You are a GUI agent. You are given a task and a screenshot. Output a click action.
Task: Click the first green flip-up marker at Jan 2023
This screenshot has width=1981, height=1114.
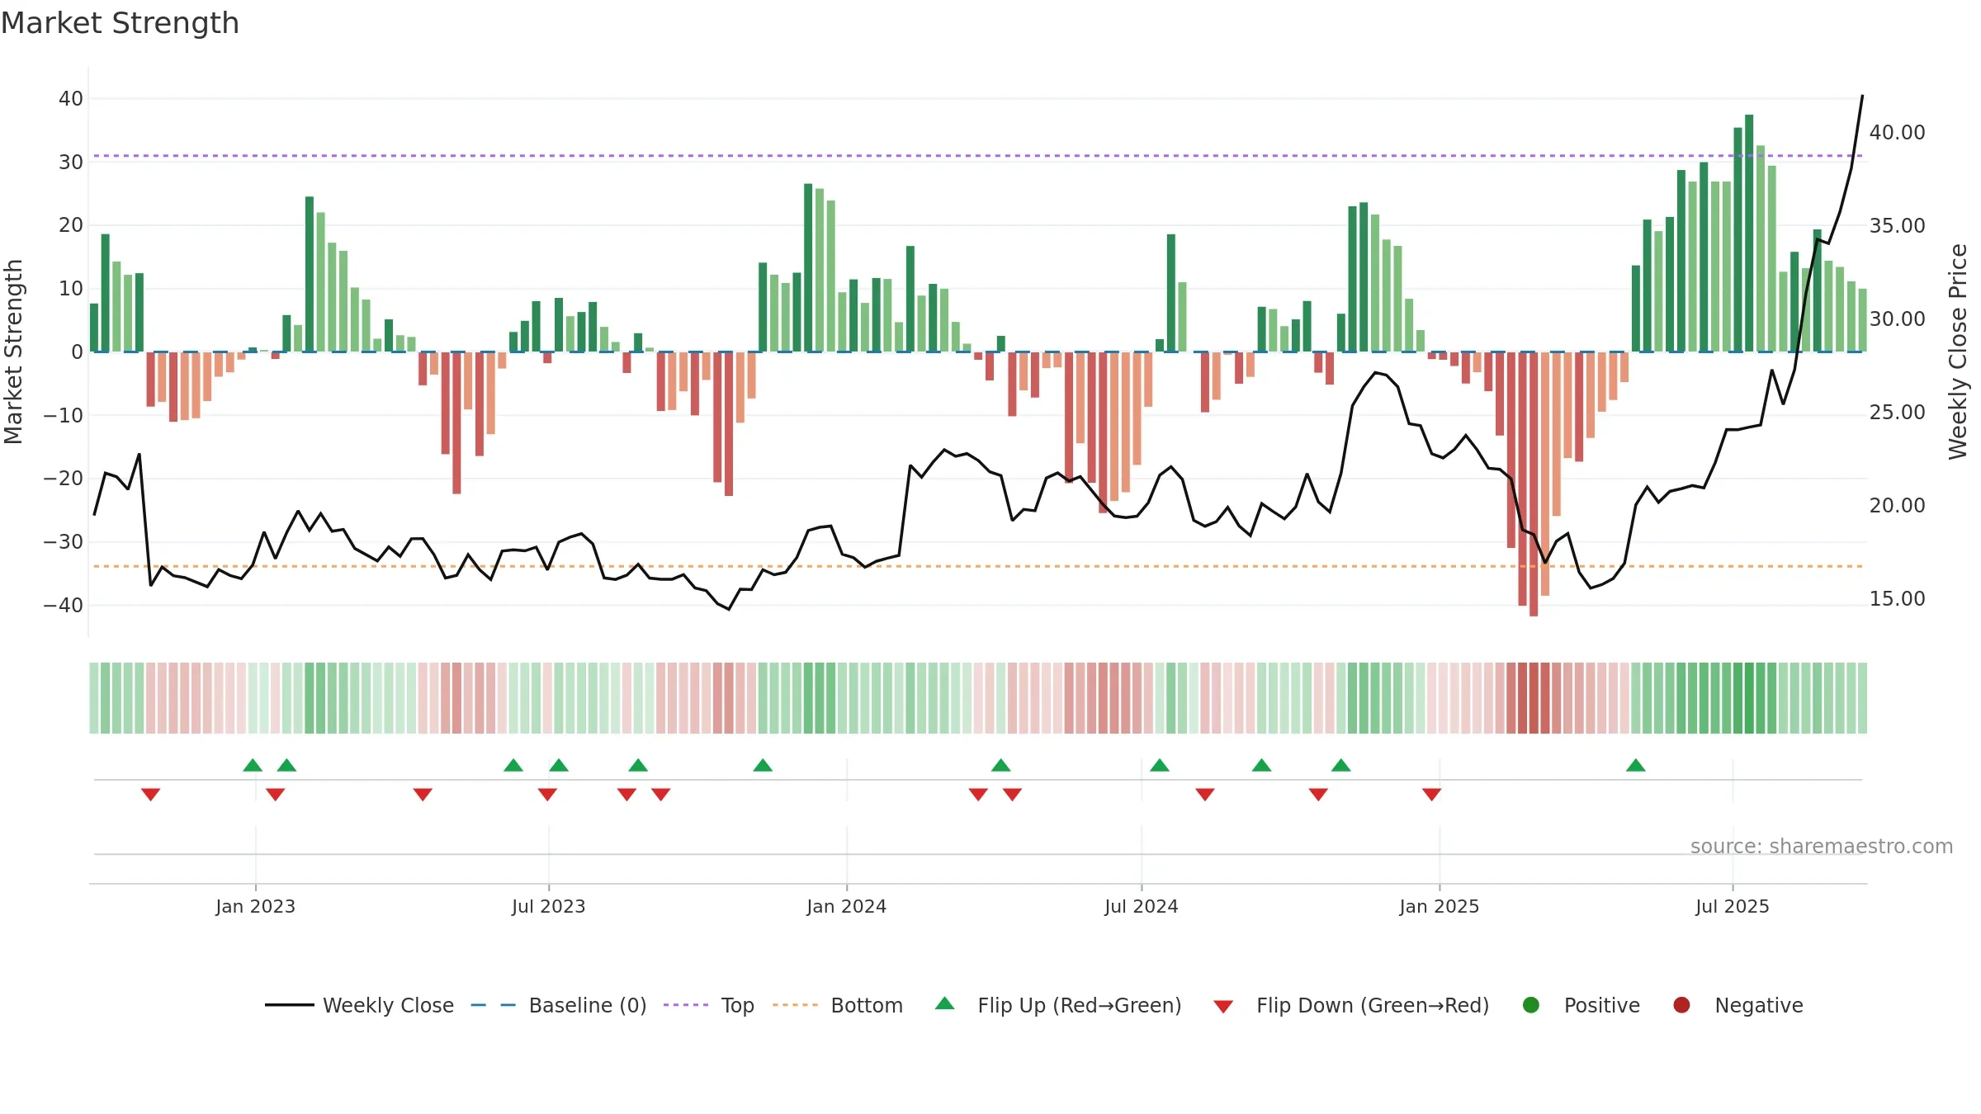[253, 765]
